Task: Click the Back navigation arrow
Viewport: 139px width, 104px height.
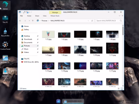Action: coord(20,21)
